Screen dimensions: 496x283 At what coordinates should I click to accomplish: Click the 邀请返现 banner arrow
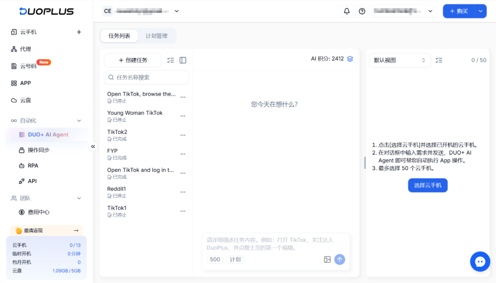tap(76, 231)
